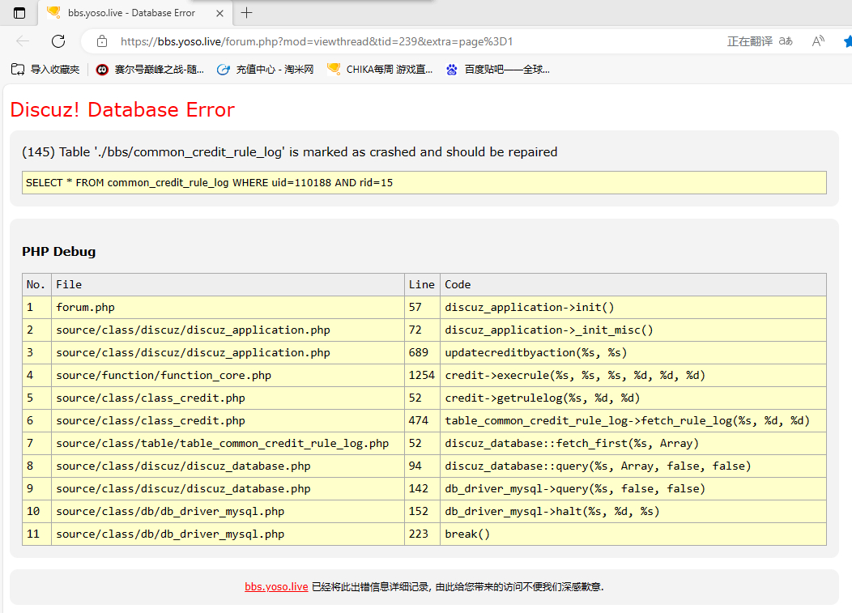Image resolution: width=852 pixels, height=613 pixels.
Task: Open 充值中心 - 淘米网 bookmark
Action: pyautogui.click(x=265, y=70)
